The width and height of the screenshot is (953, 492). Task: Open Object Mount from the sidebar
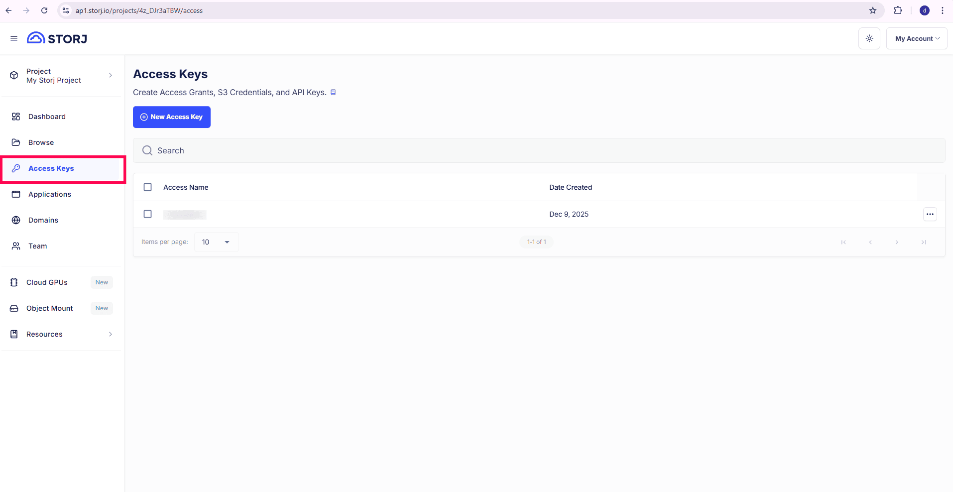point(49,308)
